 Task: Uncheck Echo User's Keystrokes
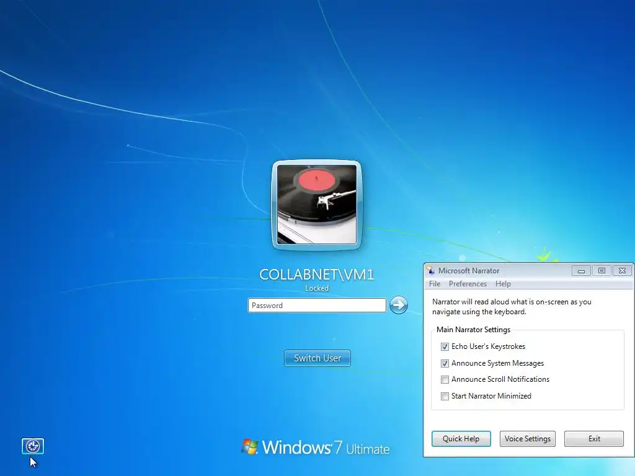tap(445, 347)
